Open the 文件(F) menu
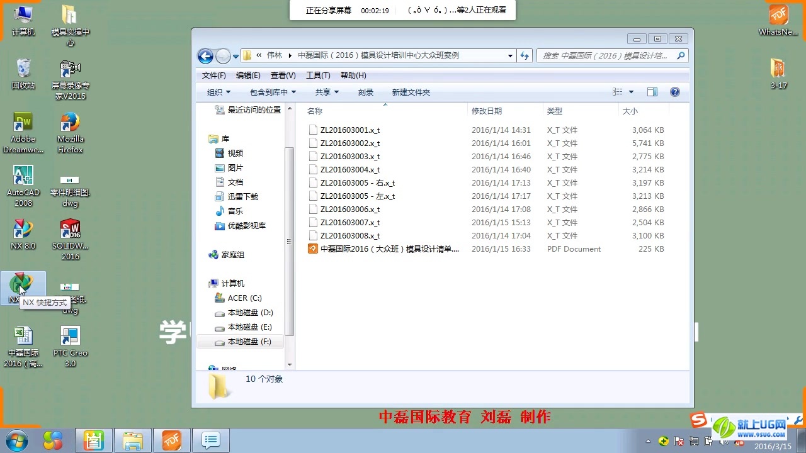806x453 pixels. (213, 75)
